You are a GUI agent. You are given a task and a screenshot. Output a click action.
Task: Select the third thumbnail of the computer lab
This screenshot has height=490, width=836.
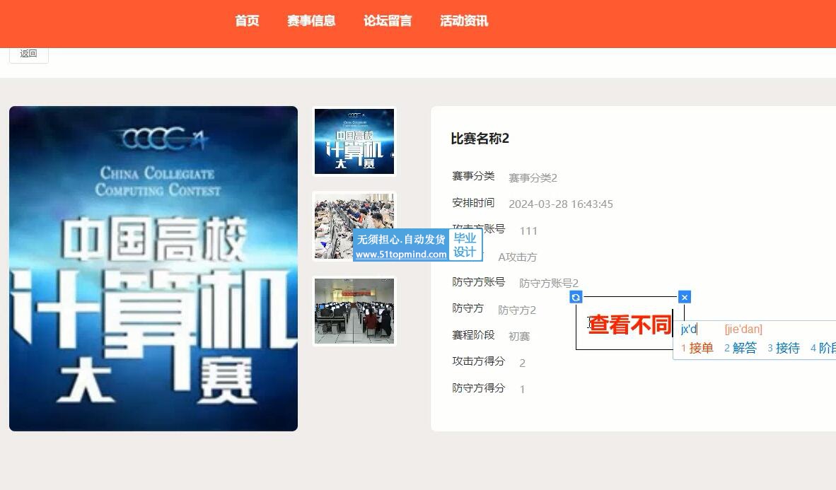click(x=354, y=311)
